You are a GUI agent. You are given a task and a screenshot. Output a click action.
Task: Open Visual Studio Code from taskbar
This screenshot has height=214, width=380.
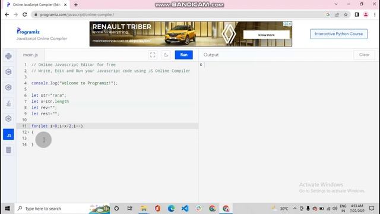185,209
